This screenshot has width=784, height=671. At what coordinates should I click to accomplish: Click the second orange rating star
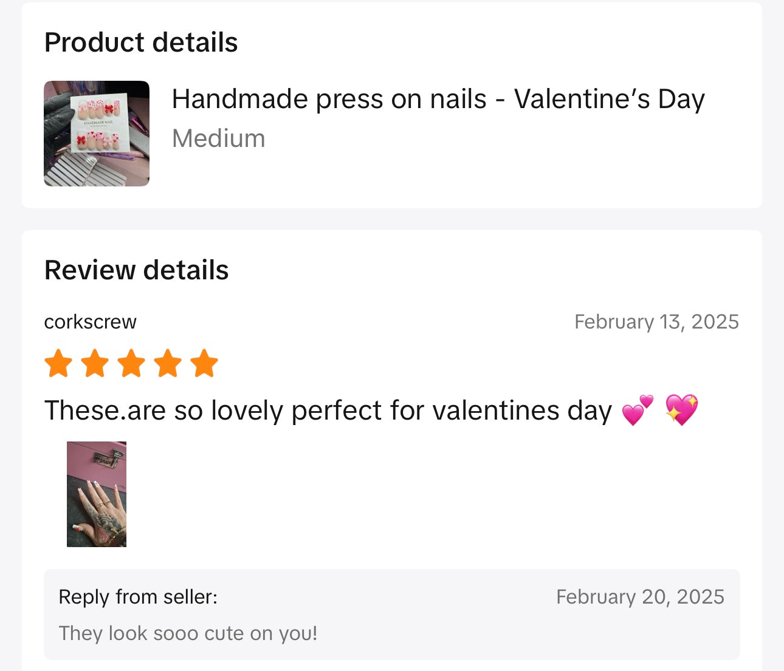click(95, 363)
